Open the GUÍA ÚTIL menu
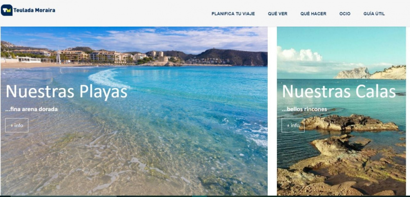Screen dimensions: 410x197 [x=374, y=13]
